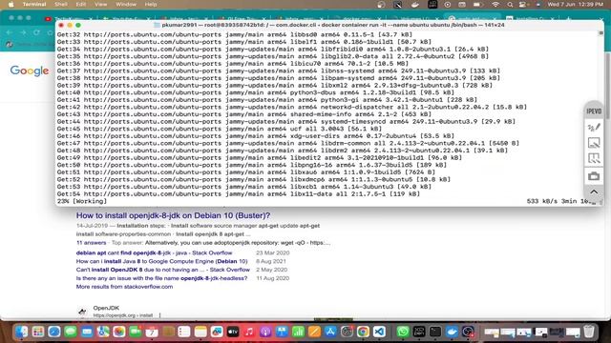Open Messages app in the Dock
The width and height of the screenshot is (611, 343).
71,332
